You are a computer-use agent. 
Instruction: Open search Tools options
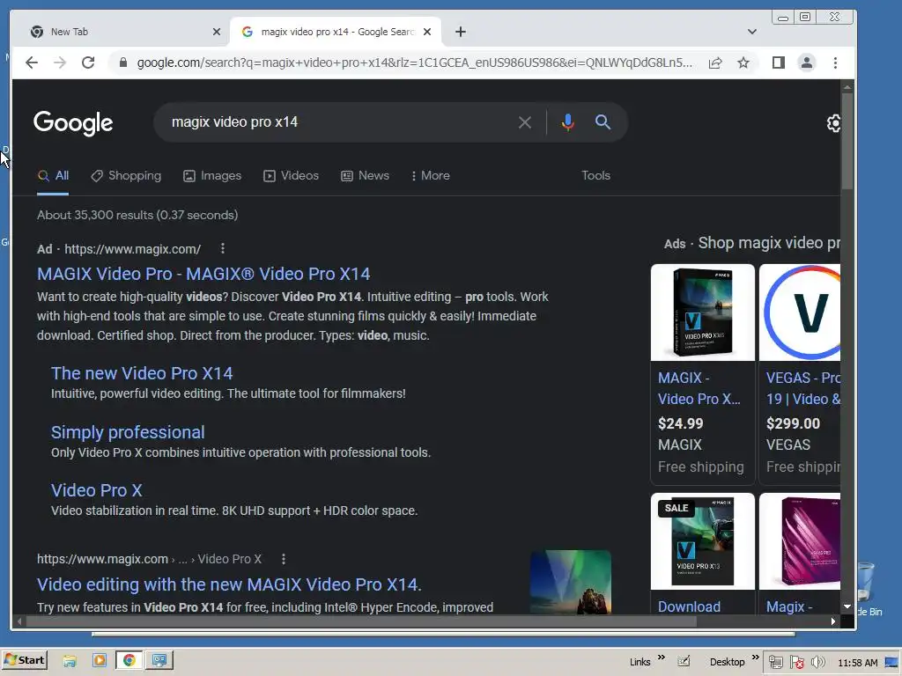(595, 175)
